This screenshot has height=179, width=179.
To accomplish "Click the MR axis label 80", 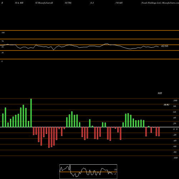I will point(175,106).
